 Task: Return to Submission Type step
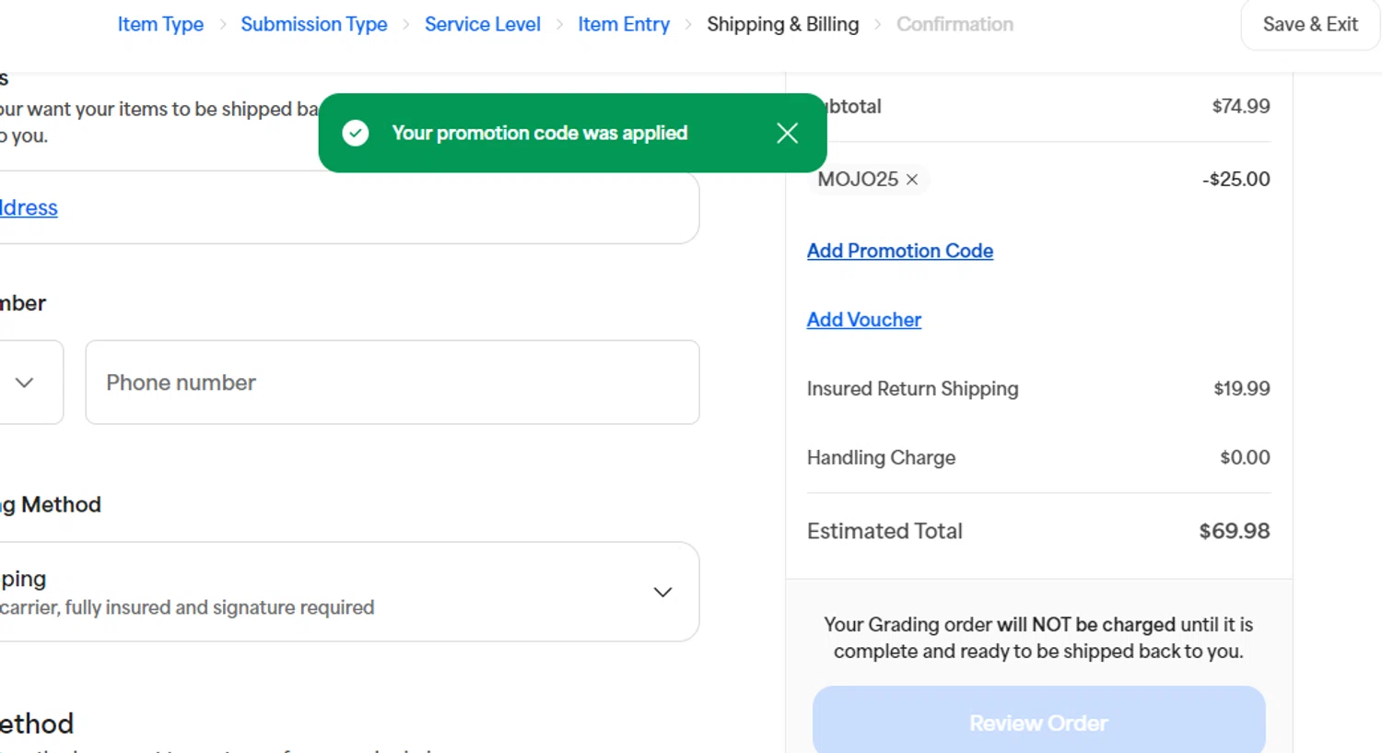pos(314,24)
